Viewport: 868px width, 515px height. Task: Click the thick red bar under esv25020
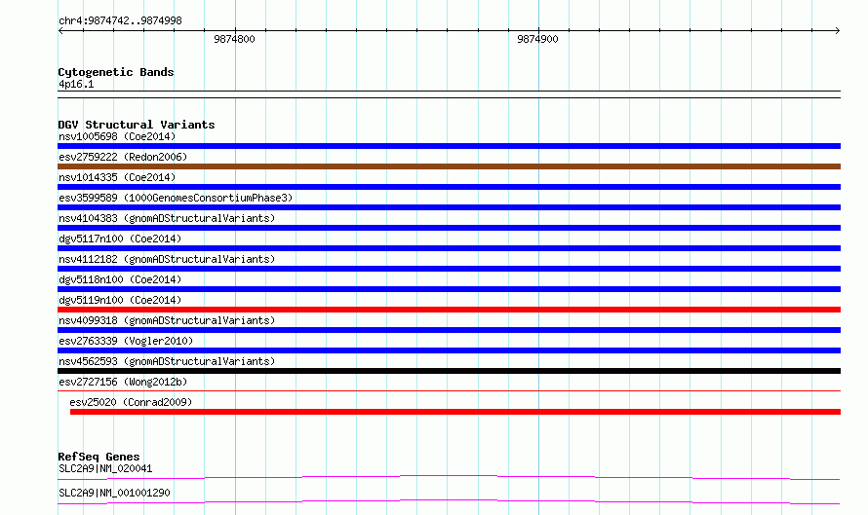coord(455,412)
